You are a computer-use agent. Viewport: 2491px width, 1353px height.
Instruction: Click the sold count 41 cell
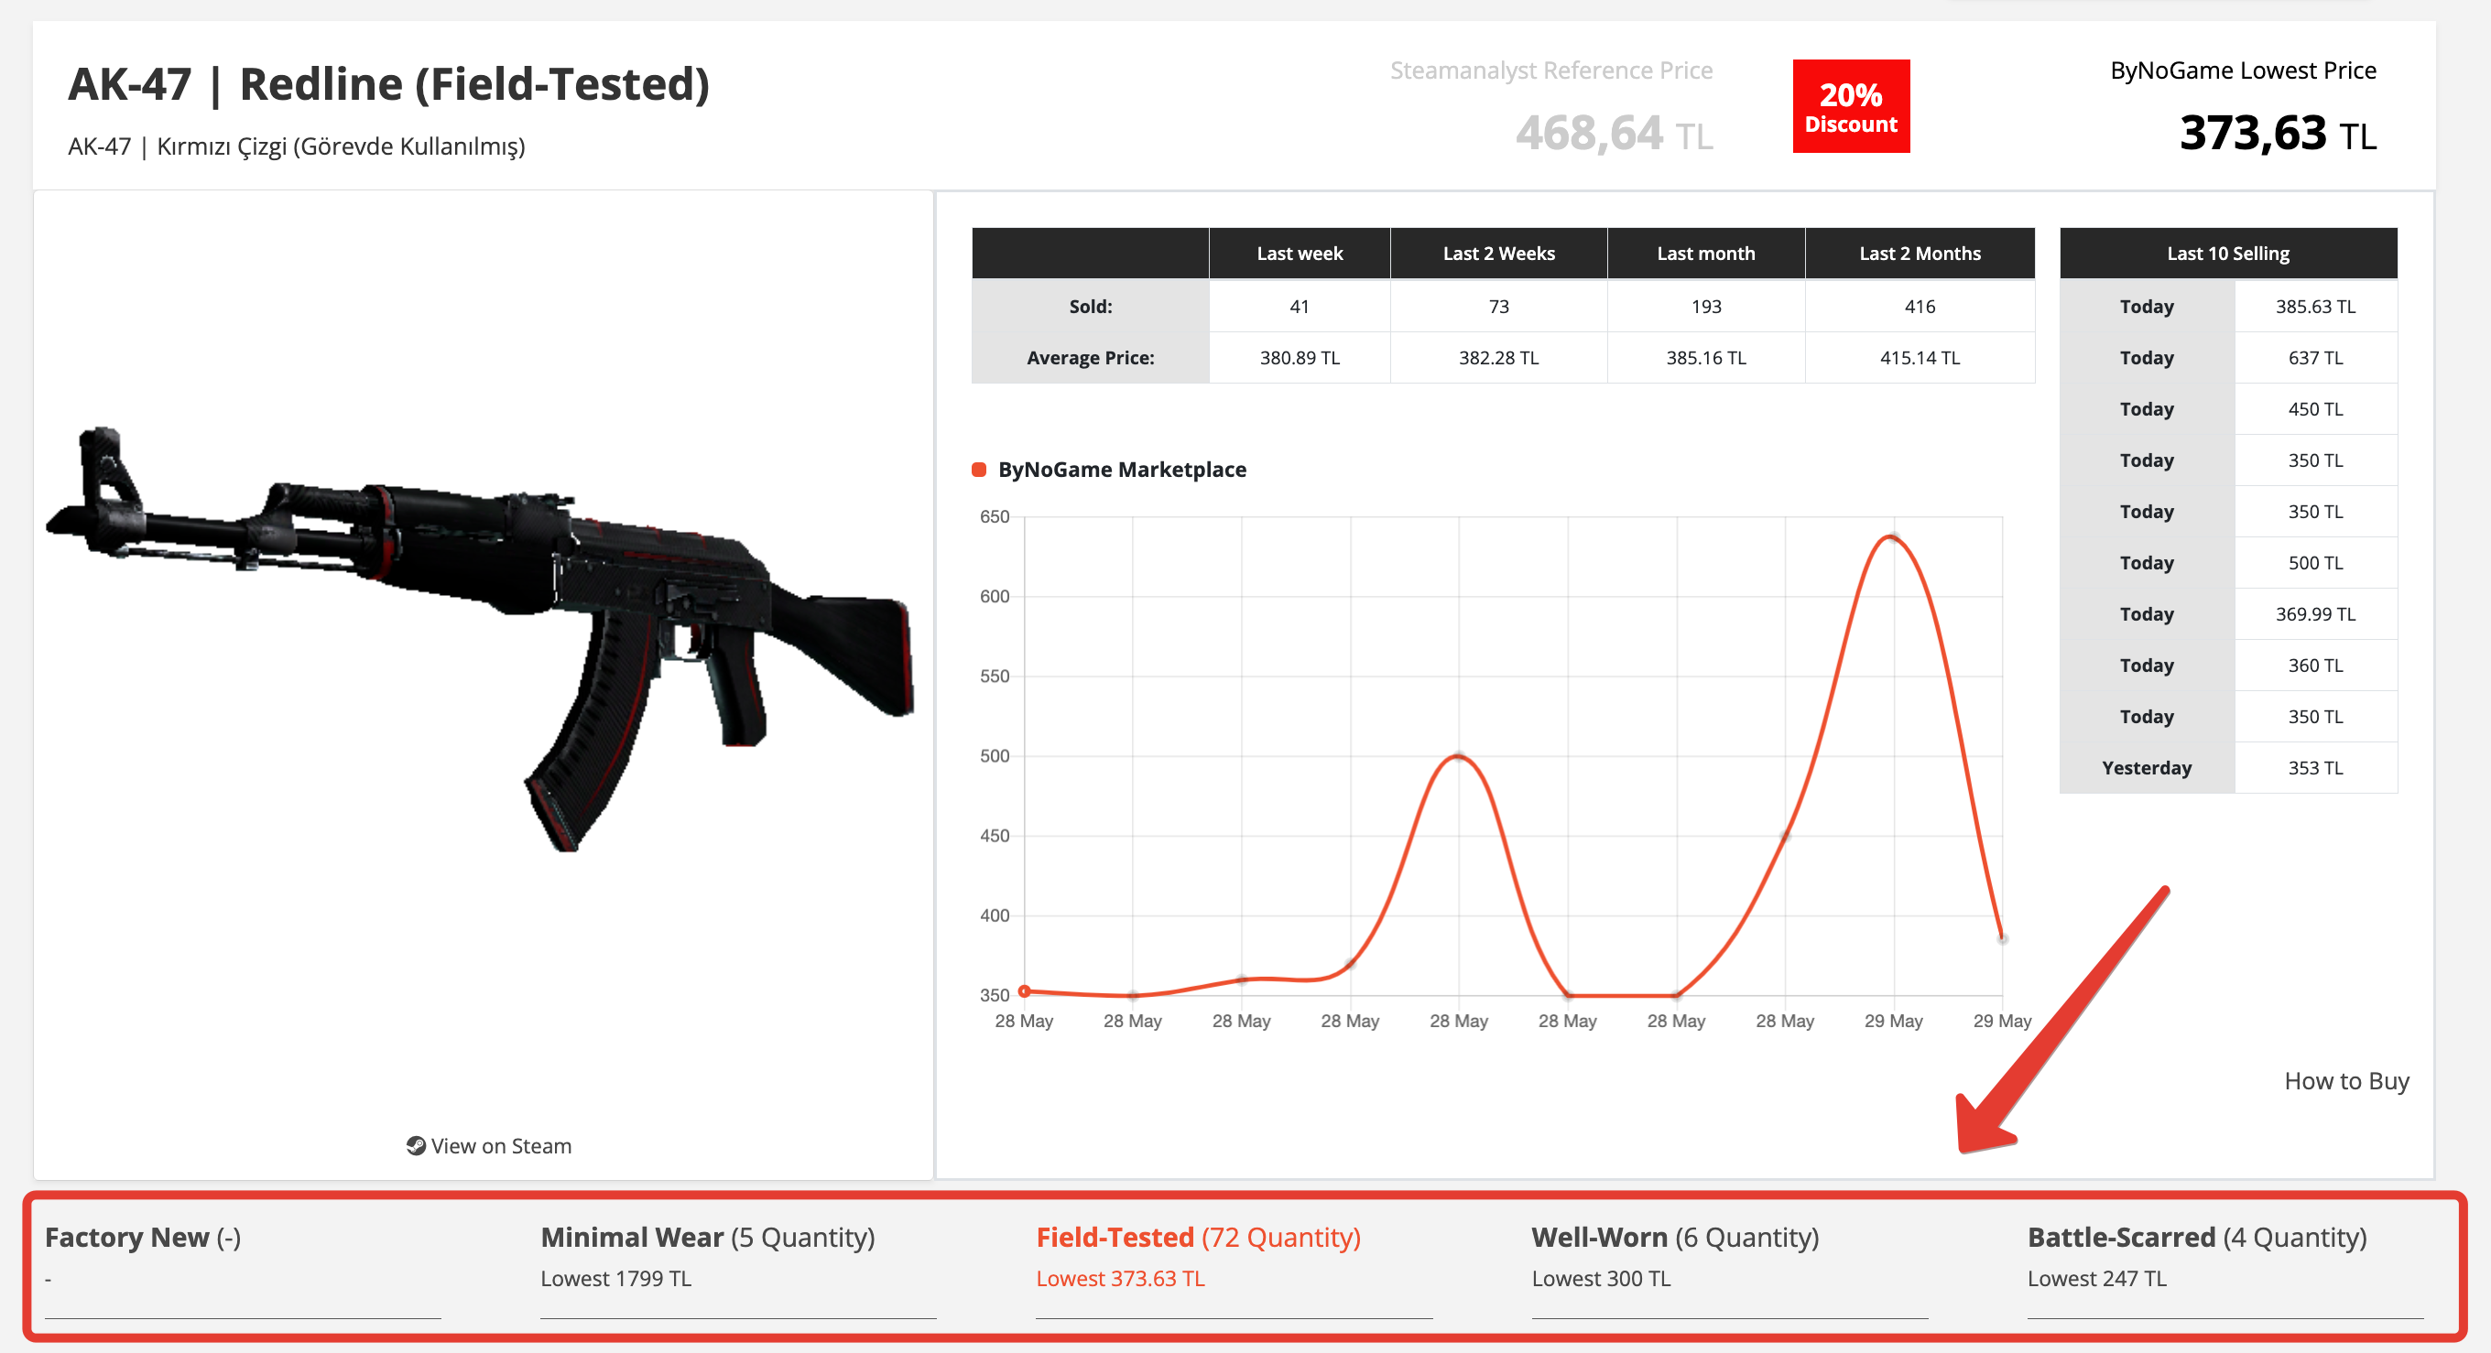(x=1300, y=307)
